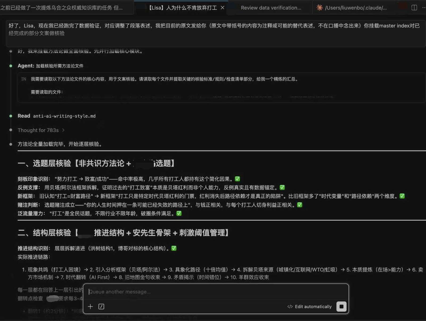Click the green status dot beside Read
Screen dimensions: 426x321
pos(11,116)
